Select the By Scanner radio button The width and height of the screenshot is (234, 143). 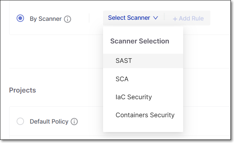tap(20, 18)
